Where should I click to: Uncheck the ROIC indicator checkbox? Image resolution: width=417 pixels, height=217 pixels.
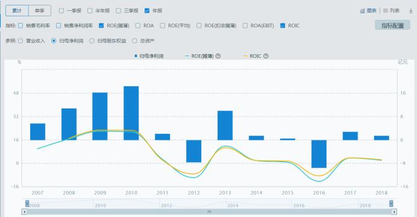point(283,25)
